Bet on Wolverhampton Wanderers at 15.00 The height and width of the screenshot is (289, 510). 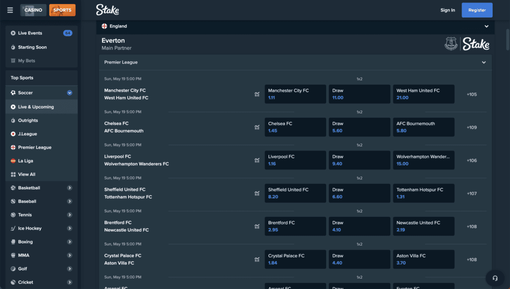click(424, 160)
